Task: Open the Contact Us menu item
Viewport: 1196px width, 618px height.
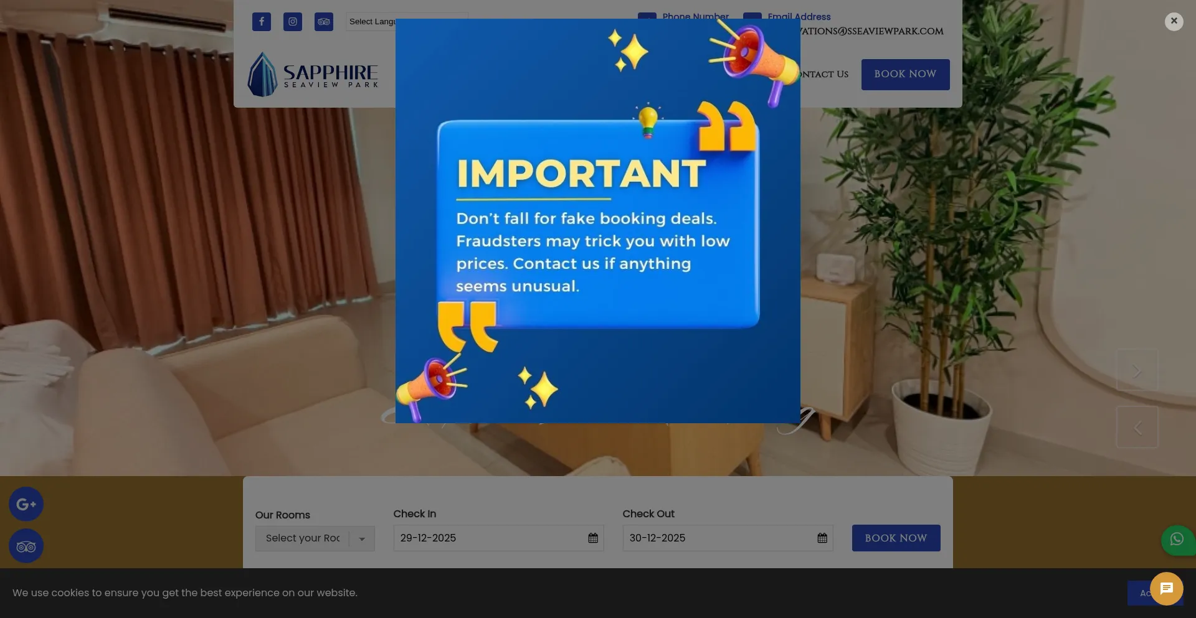Action: 824,75
